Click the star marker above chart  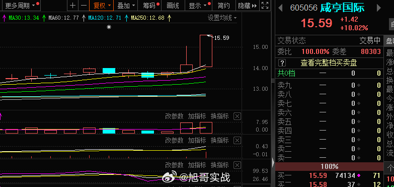pyautogui.click(x=109, y=27)
